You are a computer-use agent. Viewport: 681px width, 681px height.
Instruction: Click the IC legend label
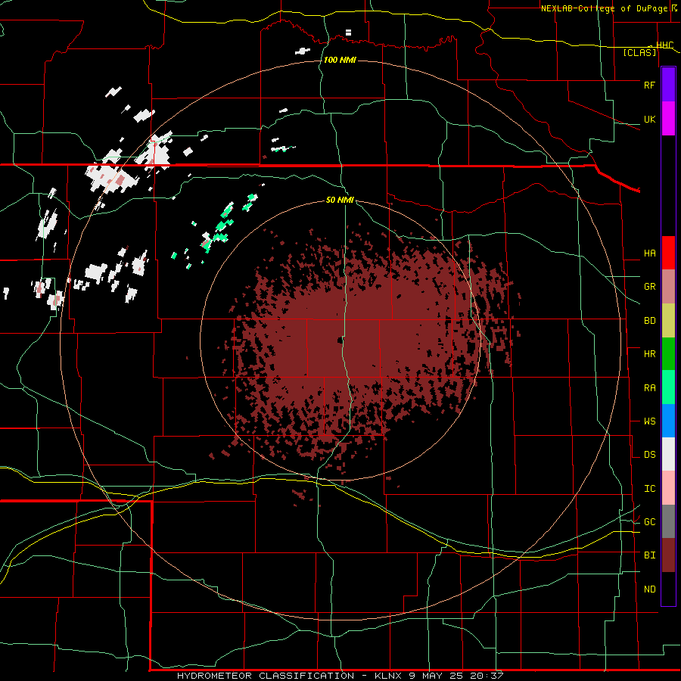click(x=649, y=489)
